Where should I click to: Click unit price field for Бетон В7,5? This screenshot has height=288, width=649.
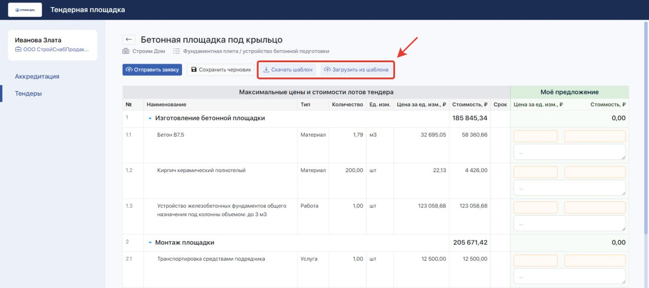pos(535,136)
